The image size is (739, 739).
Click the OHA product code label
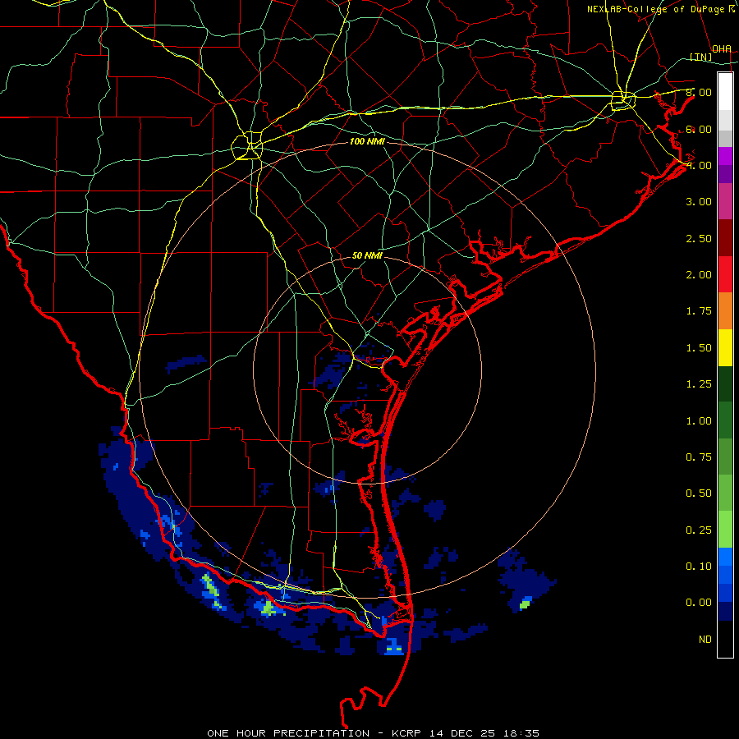(722, 48)
